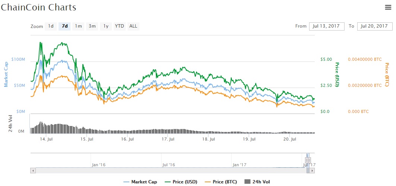Edit the From date field Jul 13, 2017
Screen dimensions: 396x186
(327, 26)
